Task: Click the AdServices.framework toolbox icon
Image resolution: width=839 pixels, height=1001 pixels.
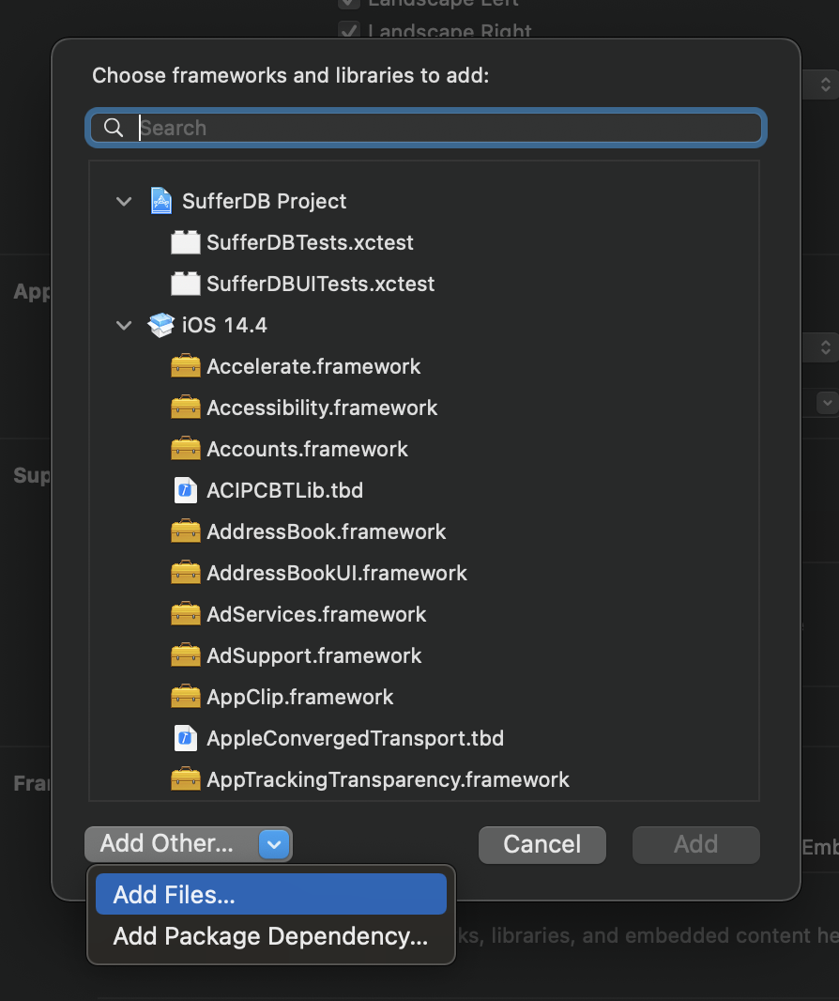Action: [186, 614]
